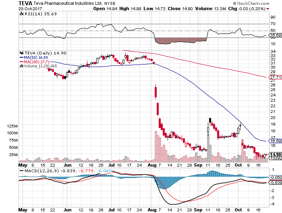Click the 35.69 RSI value tag
Image resolution: width=282 pixels, height=213 pixels.
(x=274, y=35)
